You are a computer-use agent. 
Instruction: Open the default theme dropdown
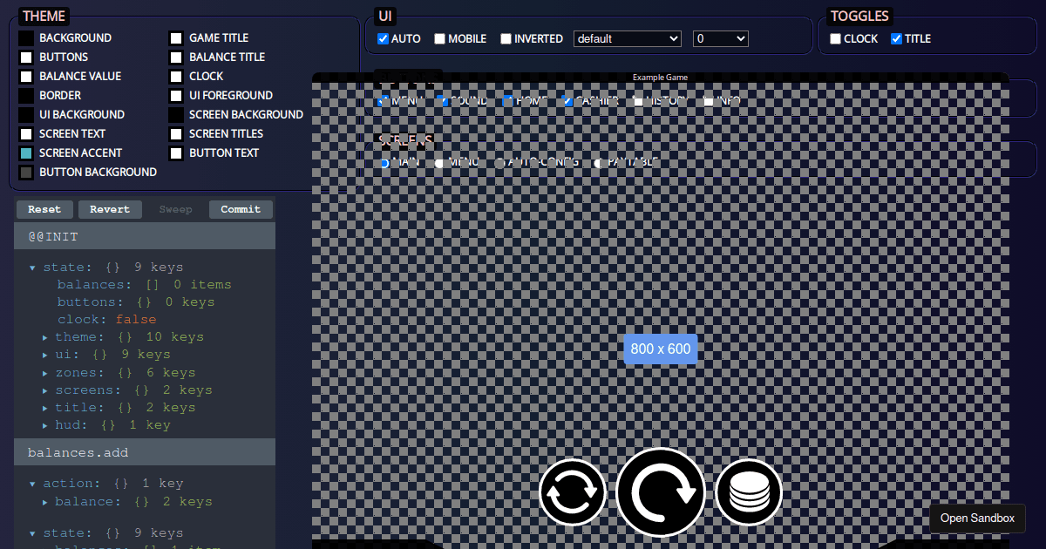(627, 38)
